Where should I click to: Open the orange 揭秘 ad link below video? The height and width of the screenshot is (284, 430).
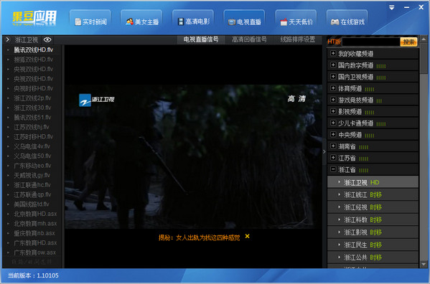coord(199,237)
